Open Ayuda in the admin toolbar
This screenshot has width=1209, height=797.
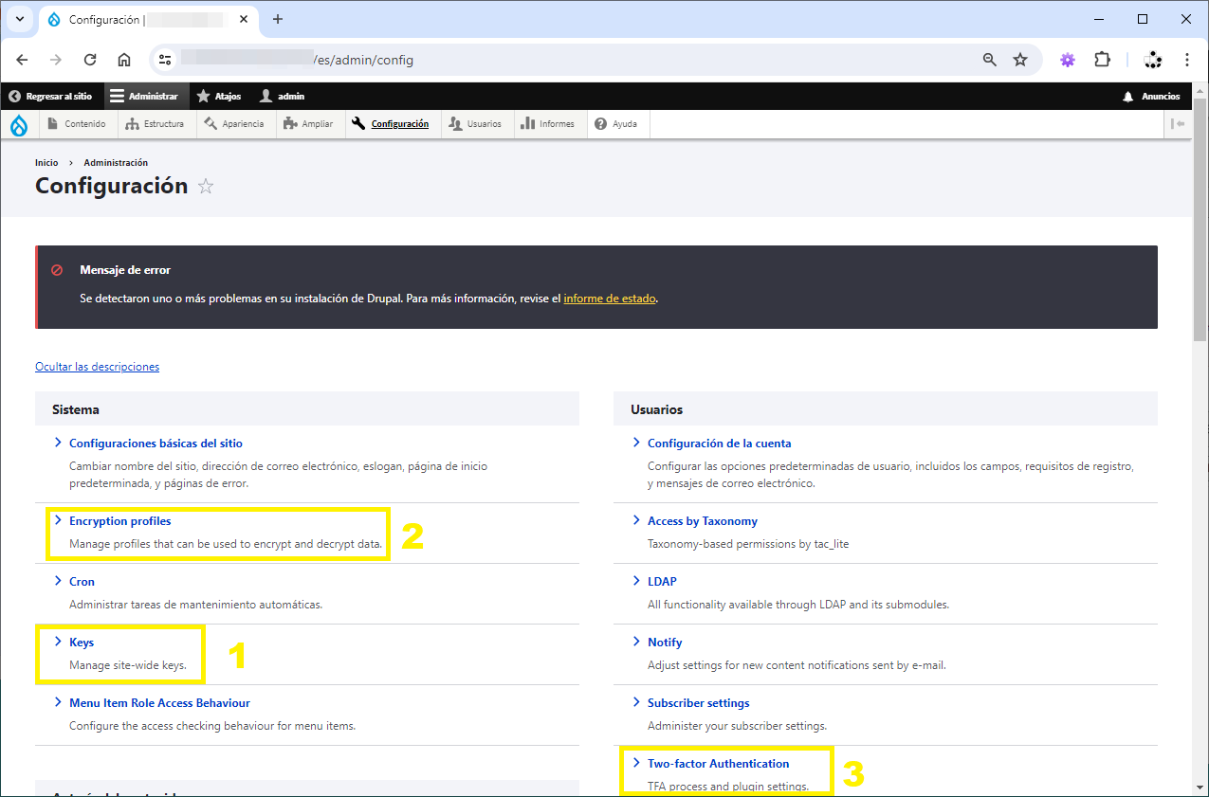(x=616, y=124)
